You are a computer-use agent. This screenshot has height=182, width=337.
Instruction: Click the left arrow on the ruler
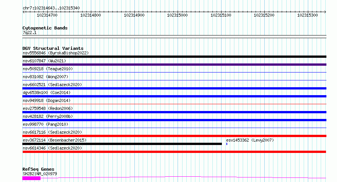pyautogui.click(x=23, y=12)
